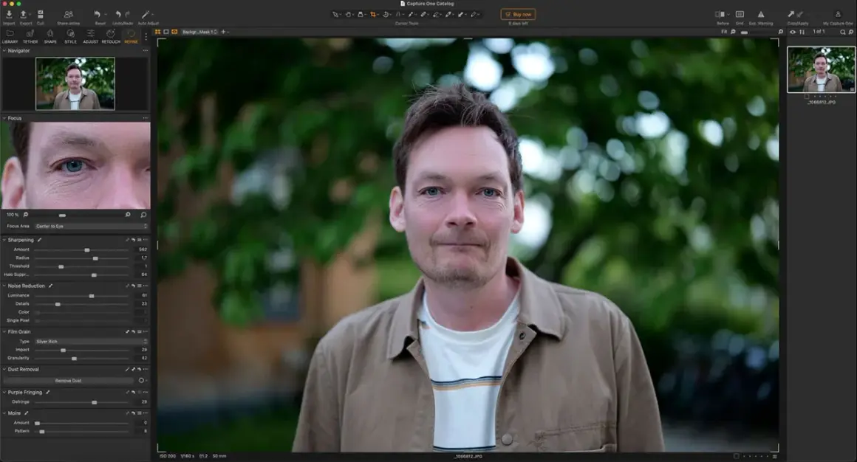
Task: Click the Fit zoom button
Action: coord(723,32)
